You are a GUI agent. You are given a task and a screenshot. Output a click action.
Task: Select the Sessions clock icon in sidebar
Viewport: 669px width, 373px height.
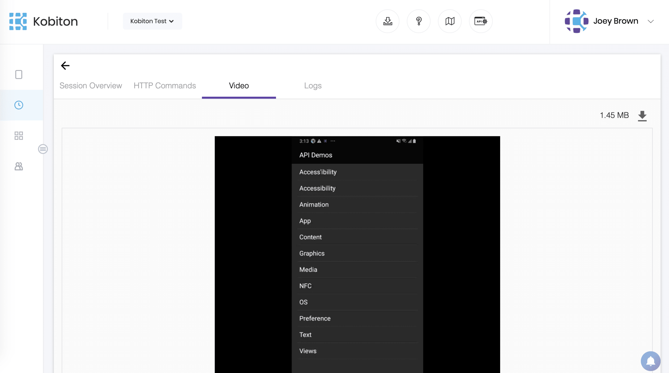pos(19,105)
